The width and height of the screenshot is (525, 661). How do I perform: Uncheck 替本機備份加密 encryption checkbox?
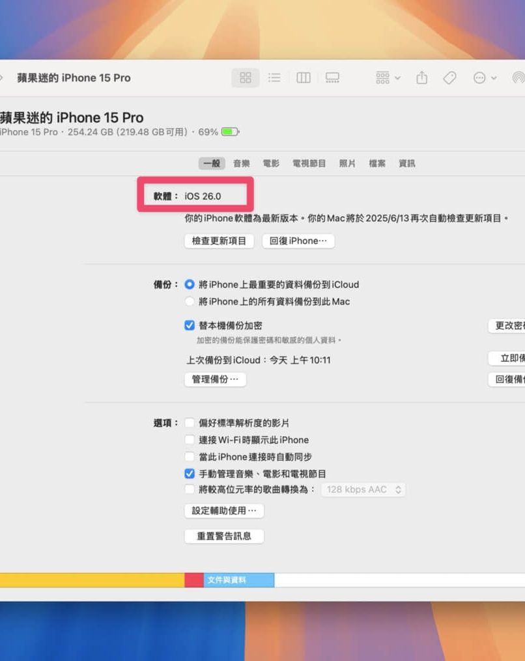point(190,325)
